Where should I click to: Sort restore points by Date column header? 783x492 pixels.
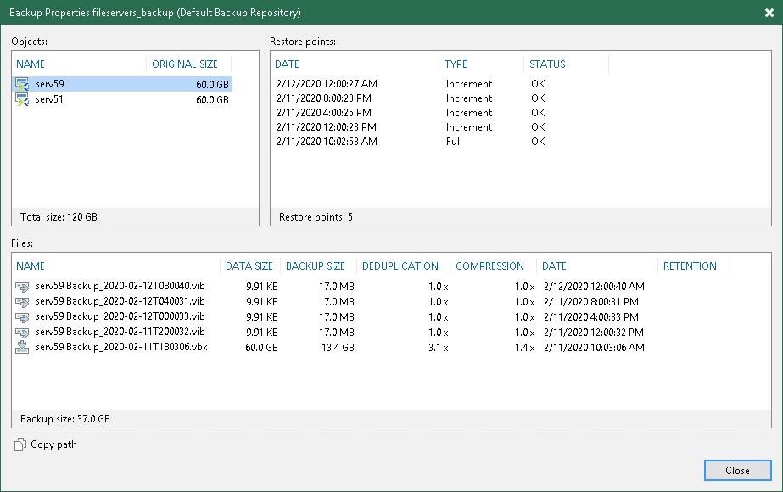pyautogui.click(x=288, y=64)
